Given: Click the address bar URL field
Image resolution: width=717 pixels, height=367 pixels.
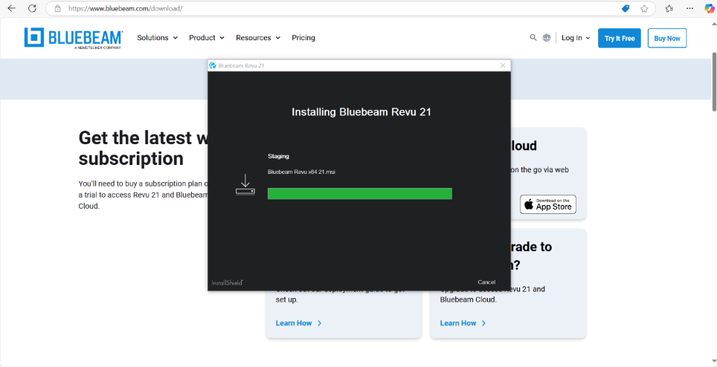Looking at the screenshot, I should (335, 8).
